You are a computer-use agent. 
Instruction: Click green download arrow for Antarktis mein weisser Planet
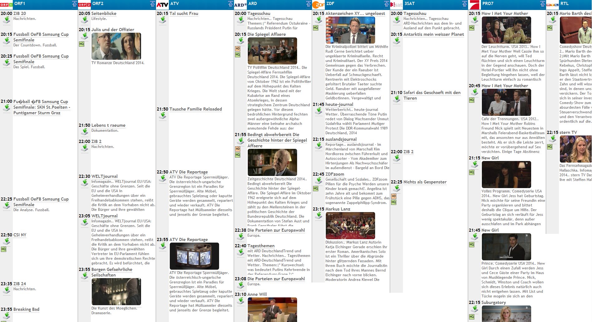pyautogui.click(x=397, y=41)
